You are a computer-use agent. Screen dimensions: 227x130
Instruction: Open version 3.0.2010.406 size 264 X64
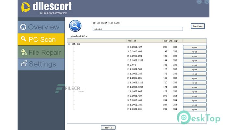[x=195, y=100]
